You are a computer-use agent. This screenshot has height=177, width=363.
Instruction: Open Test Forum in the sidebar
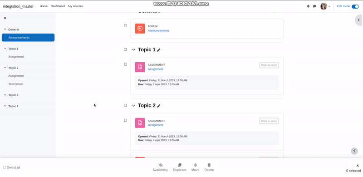[15, 84]
